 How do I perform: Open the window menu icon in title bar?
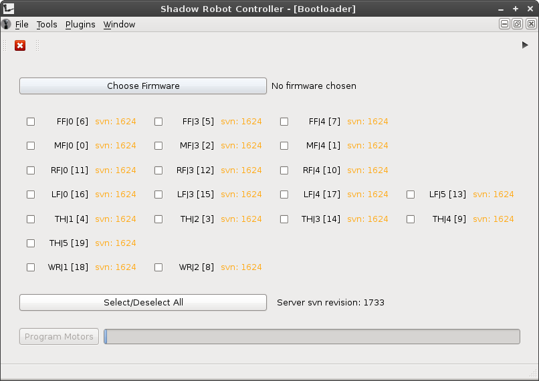[x=9, y=9]
